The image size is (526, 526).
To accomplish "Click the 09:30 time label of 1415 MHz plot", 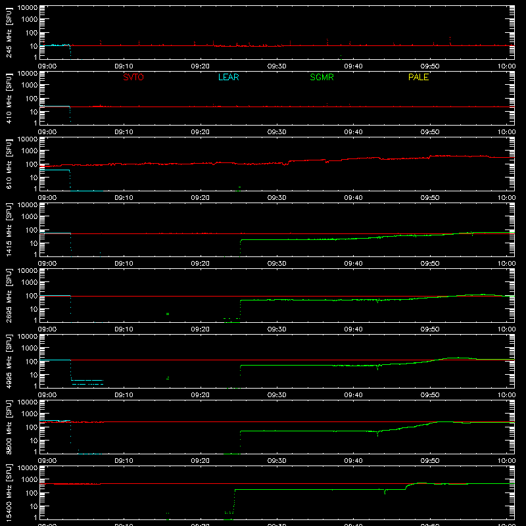I will (x=277, y=264).
